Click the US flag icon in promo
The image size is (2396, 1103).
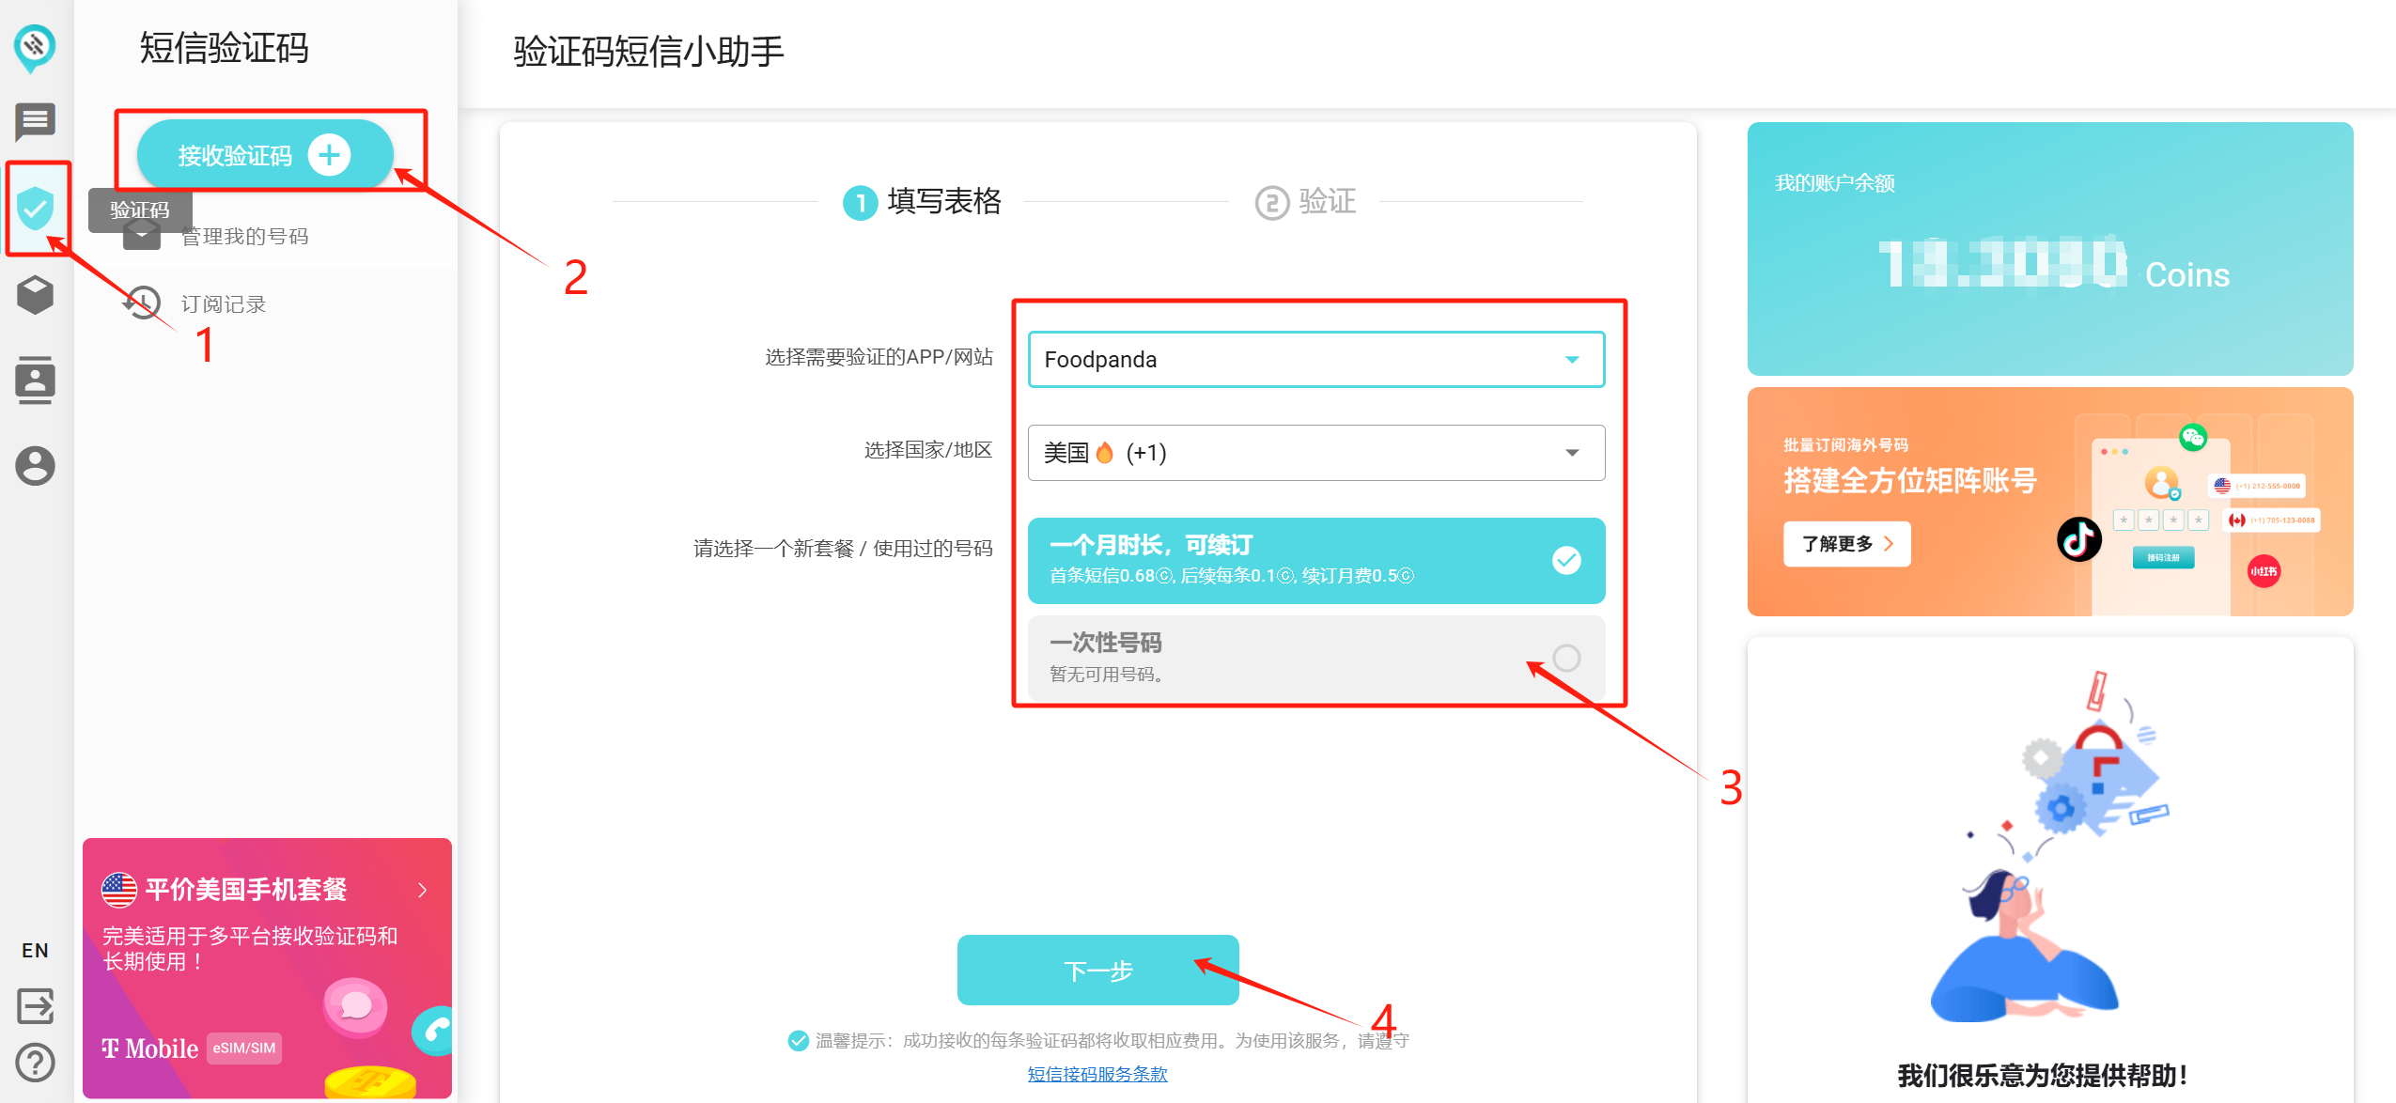click(119, 889)
